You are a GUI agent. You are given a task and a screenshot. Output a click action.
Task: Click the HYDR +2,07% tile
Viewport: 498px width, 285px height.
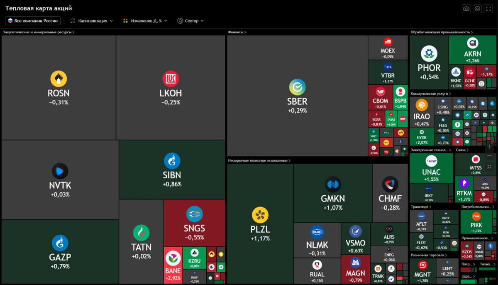coord(422,137)
